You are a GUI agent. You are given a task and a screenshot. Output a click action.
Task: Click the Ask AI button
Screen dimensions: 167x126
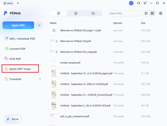(13, 119)
